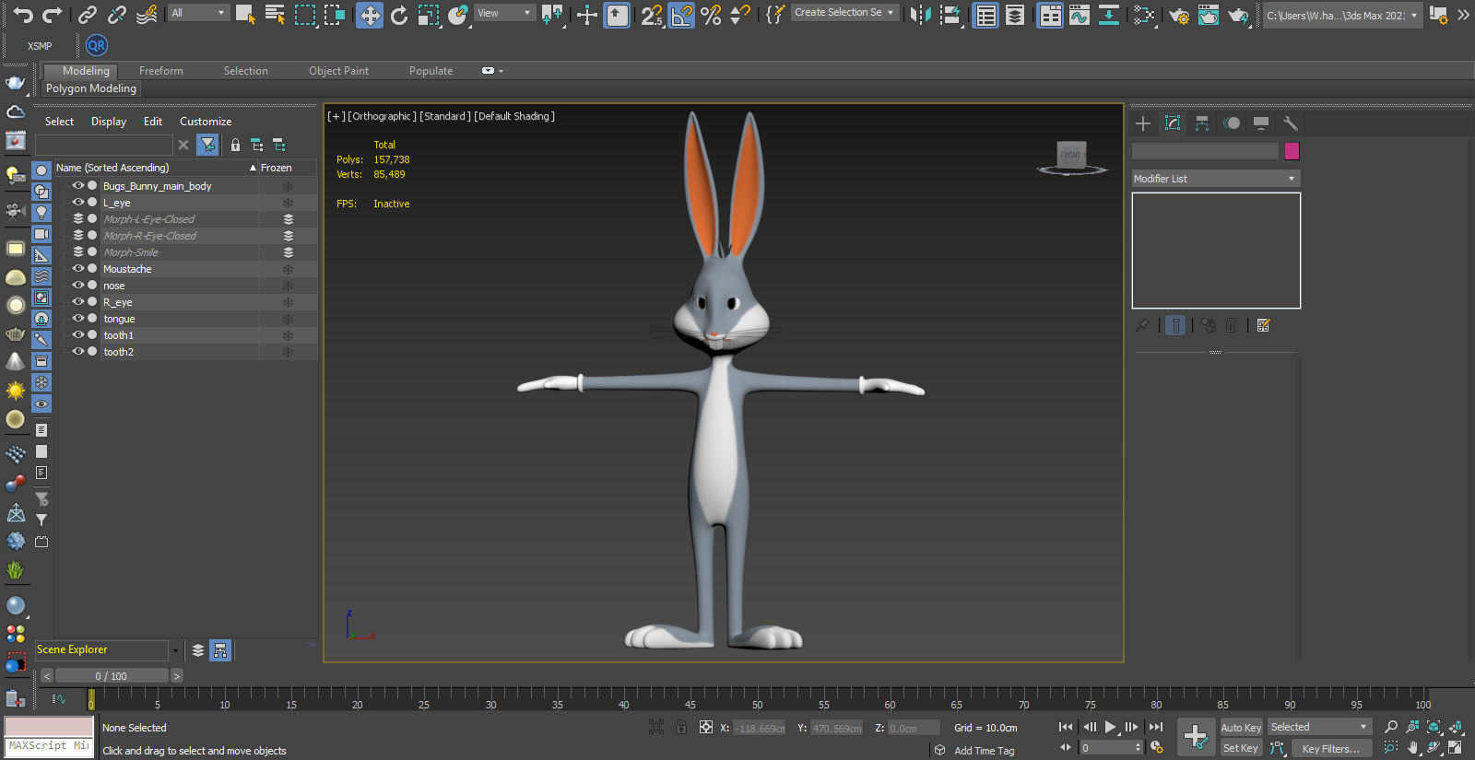This screenshot has width=1475, height=760.
Task: Click the Orthographic viewport label
Action: click(x=382, y=116)
